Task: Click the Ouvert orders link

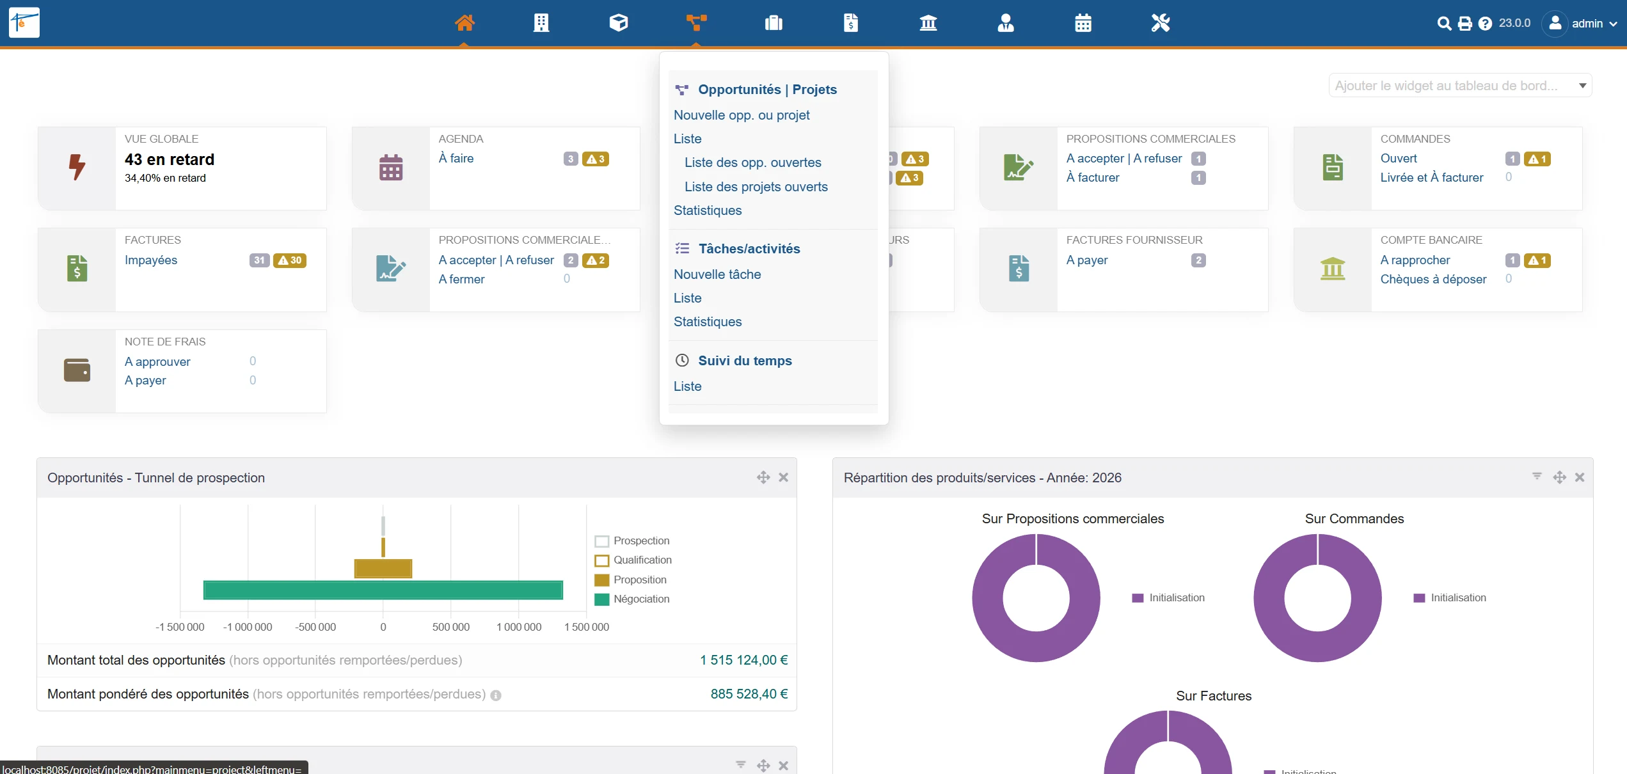Action: (1399, 159)
